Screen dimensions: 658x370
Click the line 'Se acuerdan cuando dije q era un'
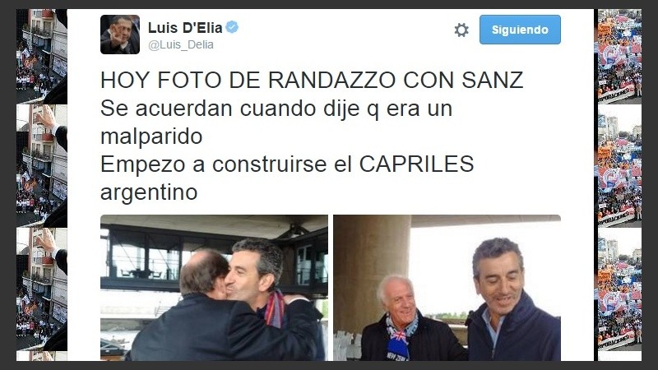click(x=276, y=109)
